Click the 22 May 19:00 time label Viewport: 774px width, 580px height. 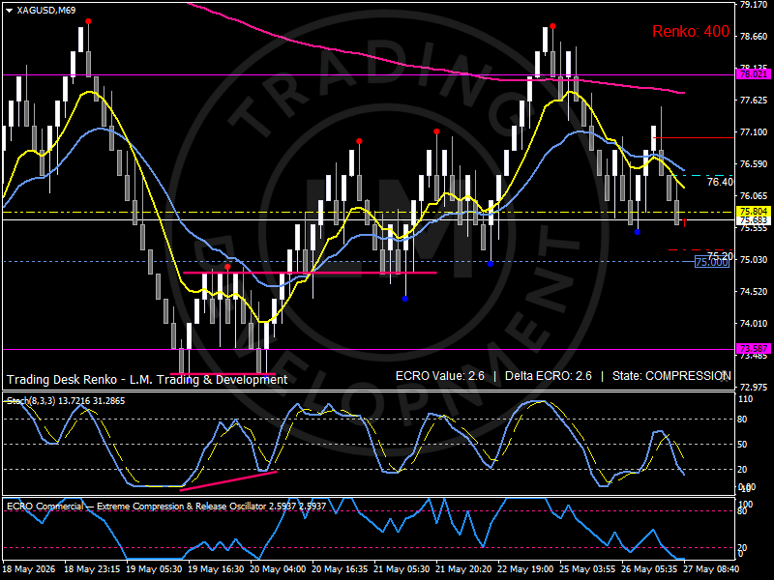(x=525, y=569)
